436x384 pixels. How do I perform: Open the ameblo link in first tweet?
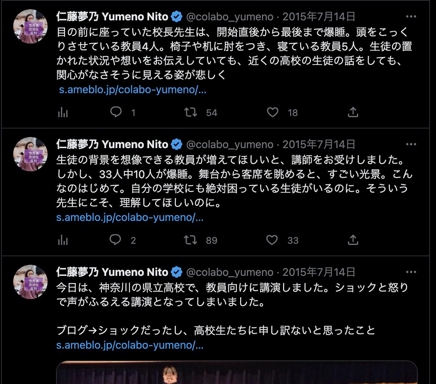133,90
